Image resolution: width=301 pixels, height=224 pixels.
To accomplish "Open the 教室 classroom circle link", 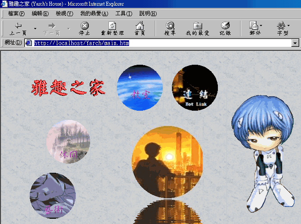I will point(140,88).
